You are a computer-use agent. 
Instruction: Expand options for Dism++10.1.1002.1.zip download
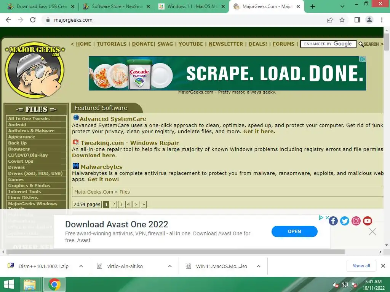point(81,266)
